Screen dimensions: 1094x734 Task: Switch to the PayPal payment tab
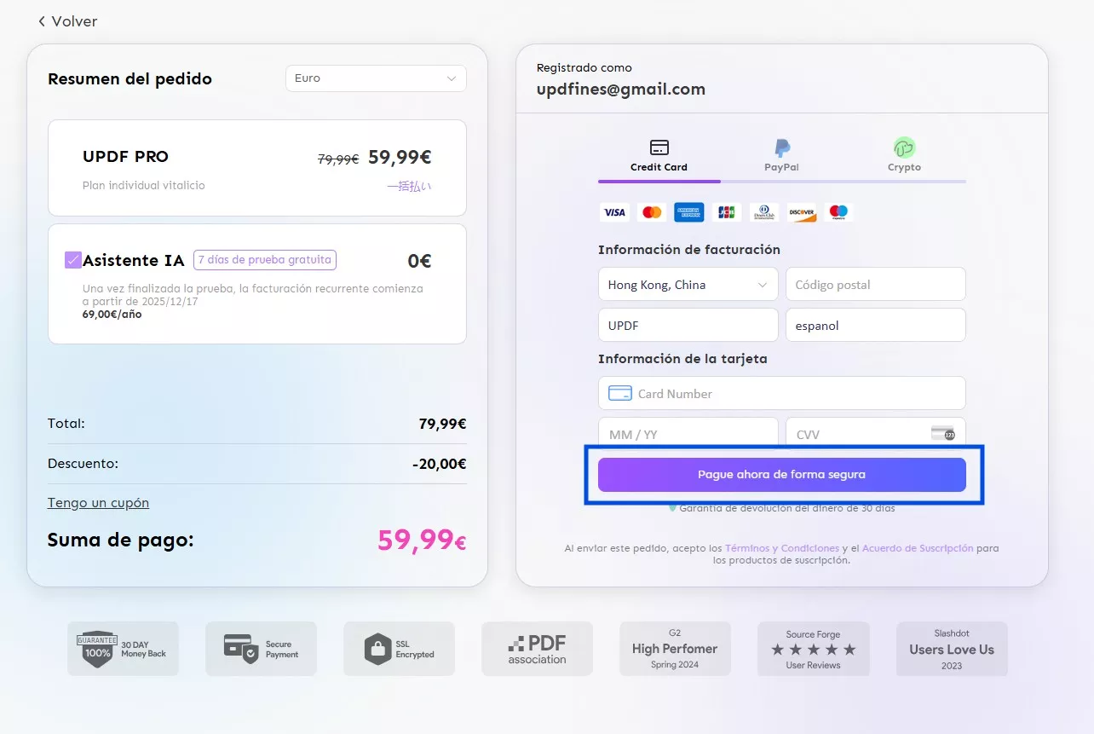click(781, 156)
